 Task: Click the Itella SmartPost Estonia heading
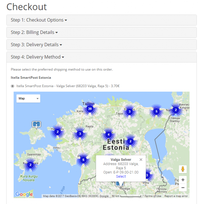(31, 78)
